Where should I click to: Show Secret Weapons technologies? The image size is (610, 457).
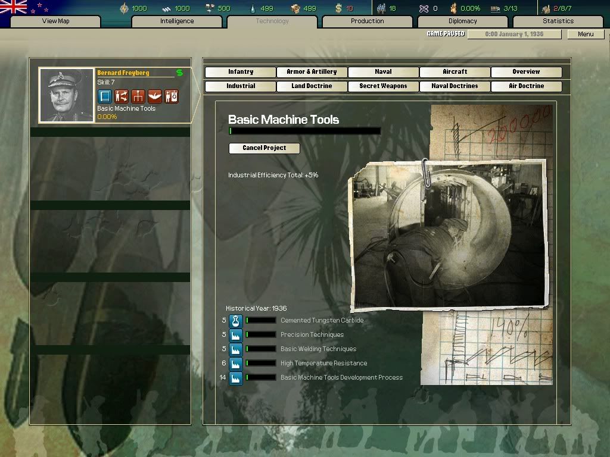[383, 86]
